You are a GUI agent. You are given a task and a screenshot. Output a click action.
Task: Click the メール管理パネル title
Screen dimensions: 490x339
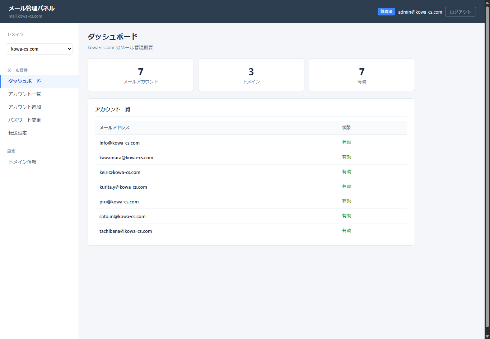[x=32, y=8]
